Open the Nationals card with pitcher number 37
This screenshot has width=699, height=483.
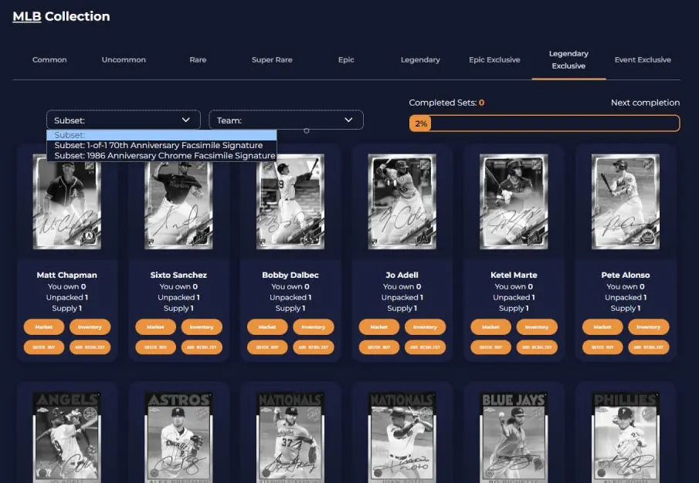[x=290, y=437]
